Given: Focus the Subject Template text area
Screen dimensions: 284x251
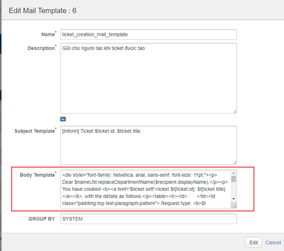Looking at the screenshot, I should [148, 144].
